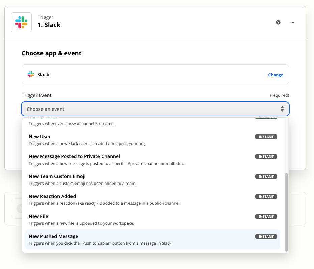
Task: Click the small Slack icon in the app field
Action: [x=31, y=75]
